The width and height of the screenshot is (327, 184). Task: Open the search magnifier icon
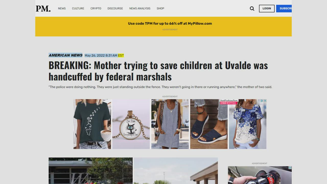coord(252,8)
